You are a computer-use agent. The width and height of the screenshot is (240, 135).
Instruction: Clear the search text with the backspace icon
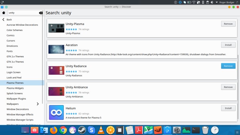pos(41,13)
